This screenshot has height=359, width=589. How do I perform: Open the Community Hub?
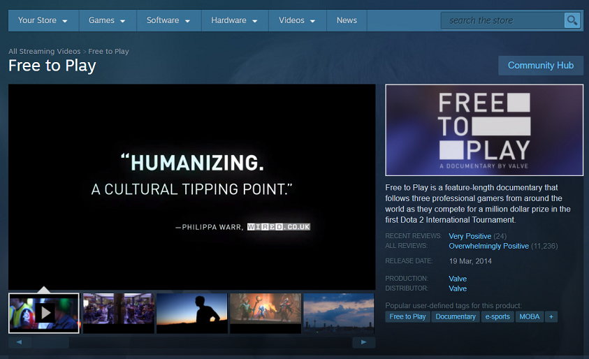tap(541, 66)
